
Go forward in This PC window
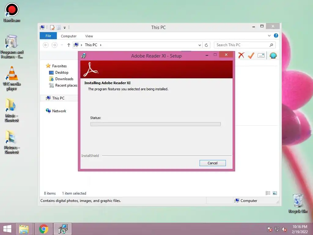(x=54, y=45)
